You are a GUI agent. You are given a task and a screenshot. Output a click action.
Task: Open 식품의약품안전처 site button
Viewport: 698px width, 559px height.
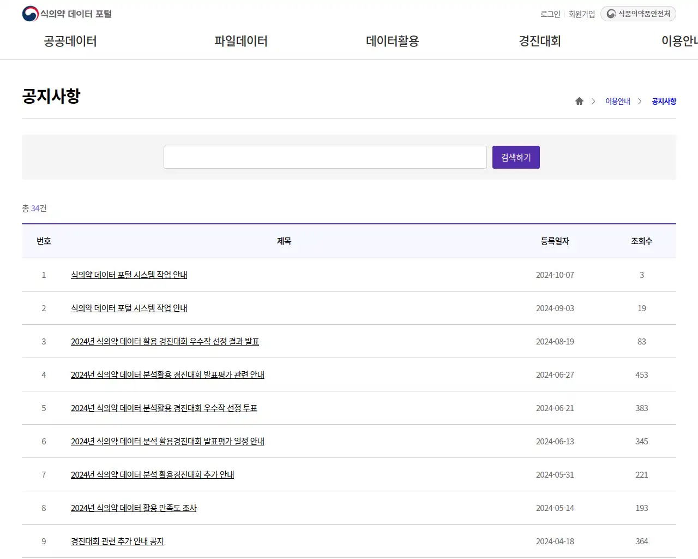point(638,14)
